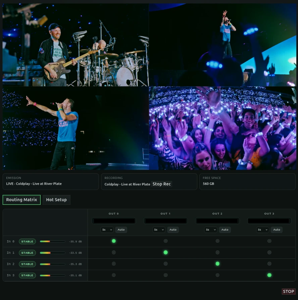The image size is (298, 300).
Task: Route In 0 to Out 3
Action: click(269, 241)
